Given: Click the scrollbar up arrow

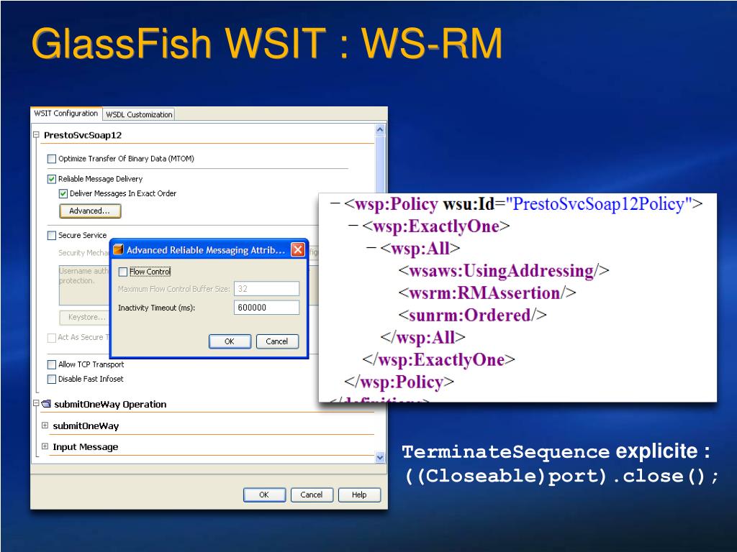Looking at the screenshot, I should 380,129.
